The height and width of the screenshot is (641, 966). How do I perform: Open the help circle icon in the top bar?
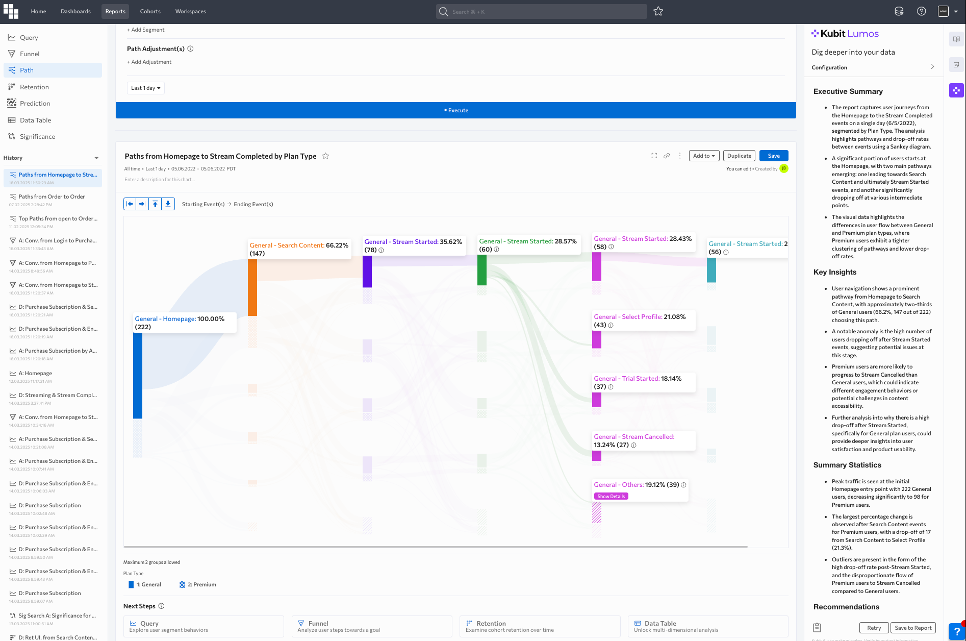point(921,11)
